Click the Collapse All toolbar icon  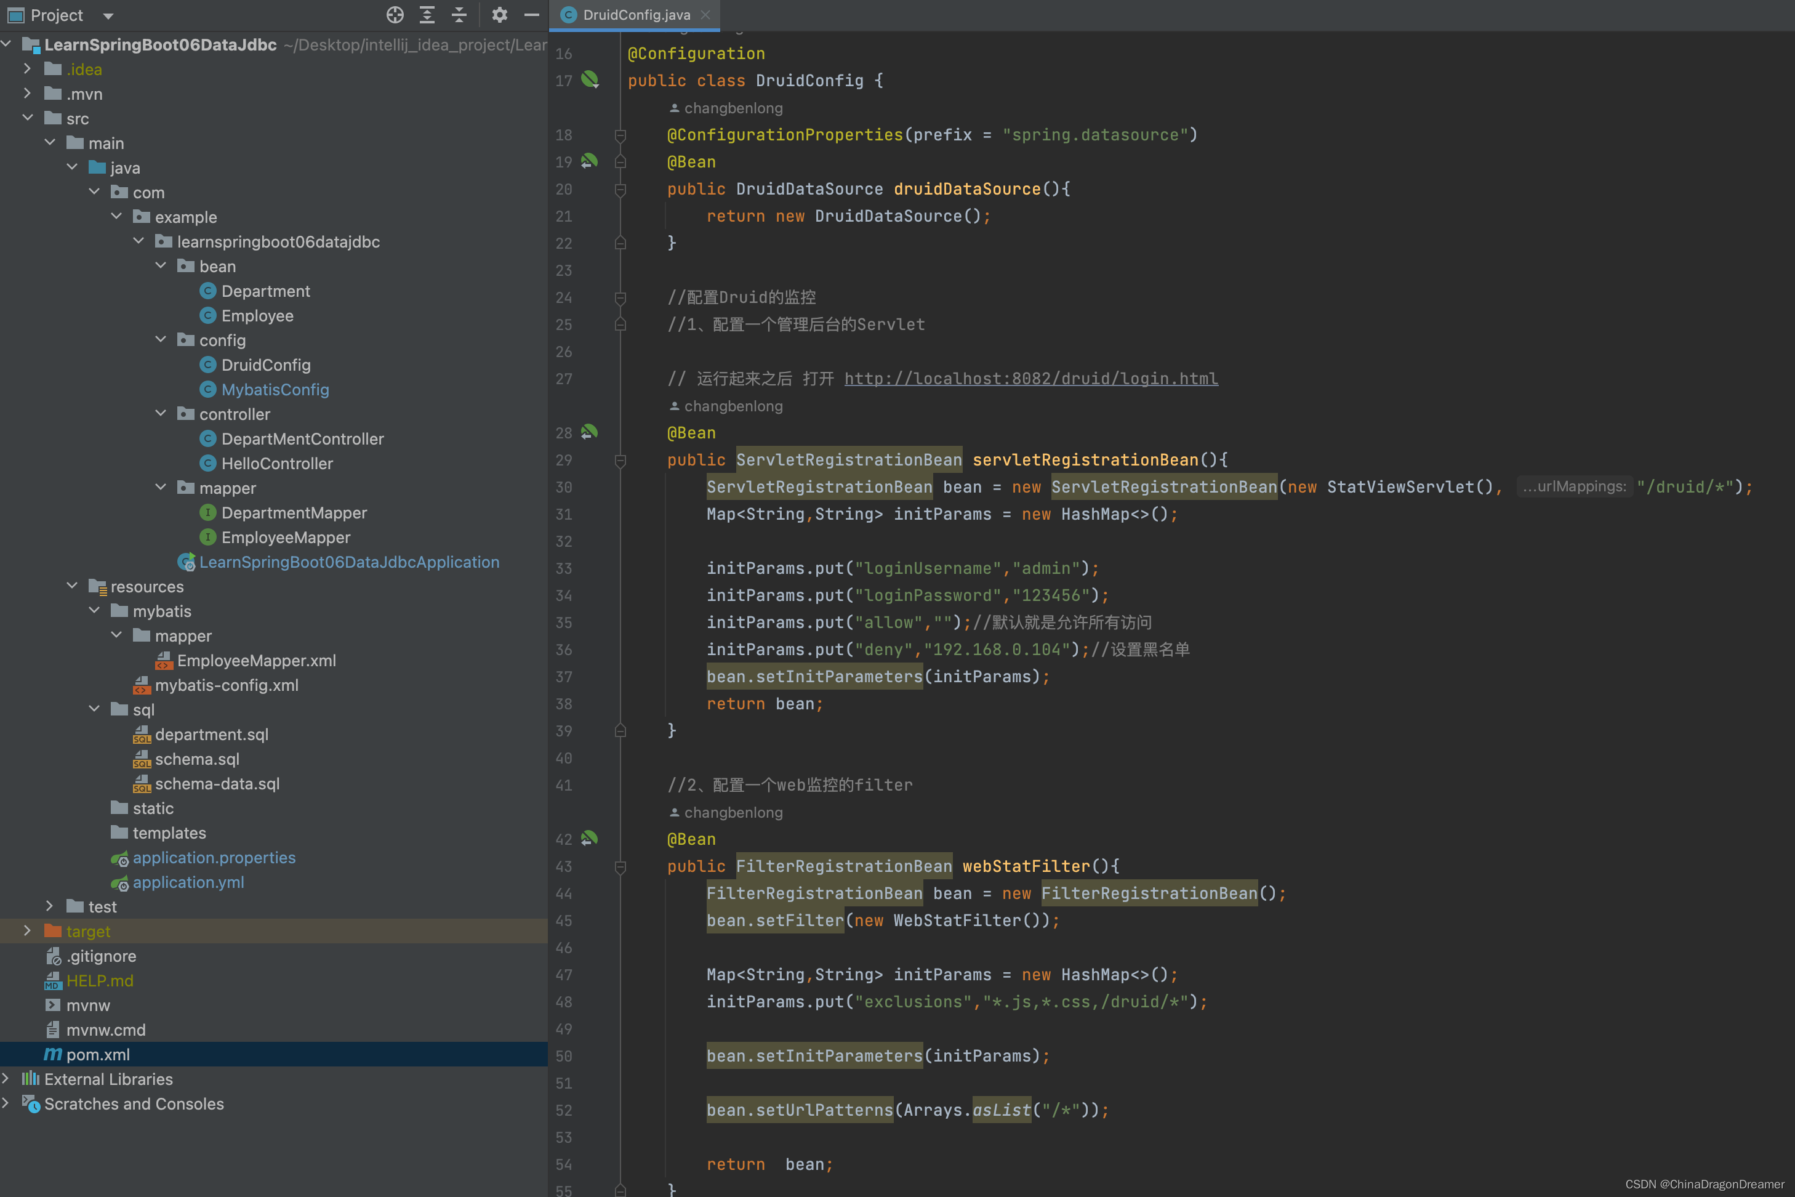(459, 15)
